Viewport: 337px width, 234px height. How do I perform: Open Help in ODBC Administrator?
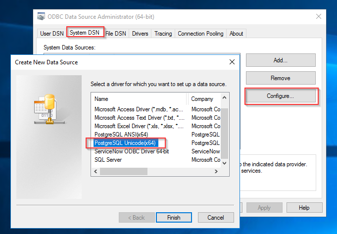(x=304, y=208)
